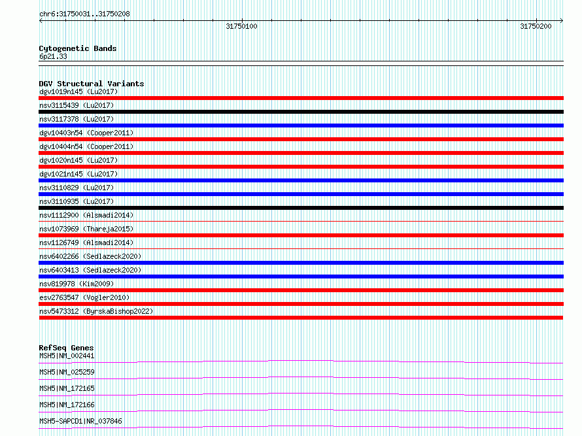Click the 31750100 ruler position label
This screenshot has height=436, width=582.
pos(241,26)
